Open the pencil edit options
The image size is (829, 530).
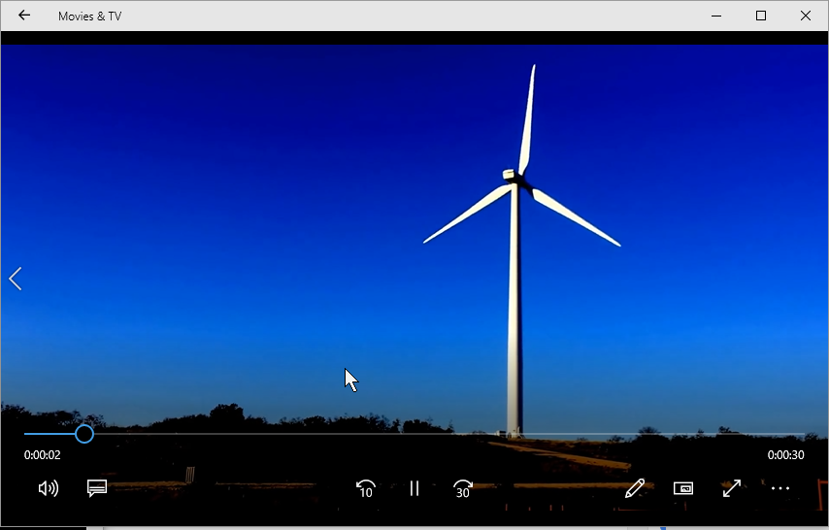pyautogui.click(x=635, y=488)
